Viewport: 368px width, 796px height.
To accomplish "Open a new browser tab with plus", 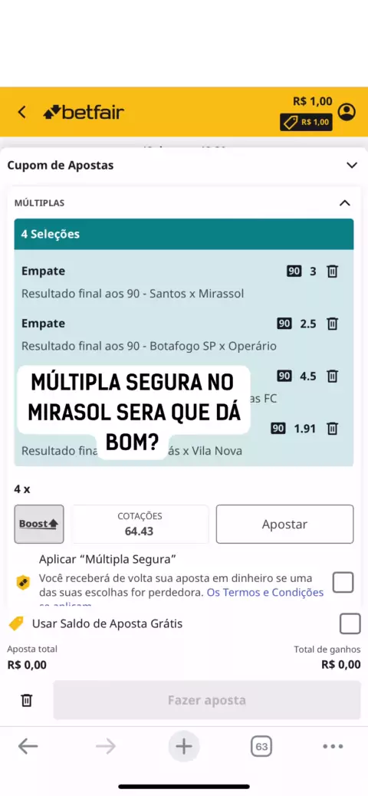I will (x=184, y=747).
